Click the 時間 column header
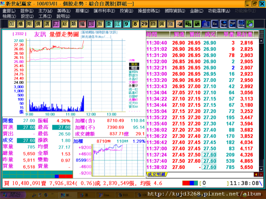266x199 pixels. pyautogui.click(x=158, y=34)
